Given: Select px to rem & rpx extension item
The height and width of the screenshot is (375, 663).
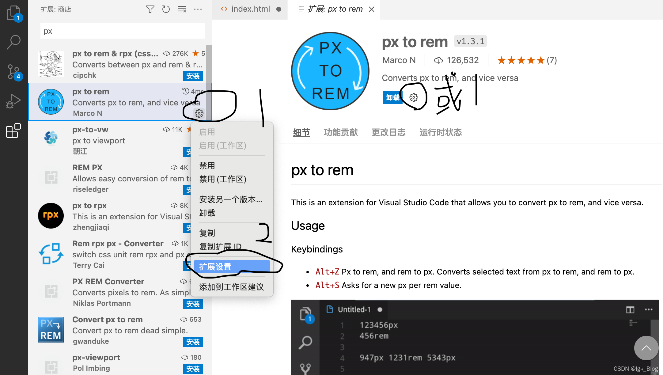Looking at the screenshot, I should (117, 64).
